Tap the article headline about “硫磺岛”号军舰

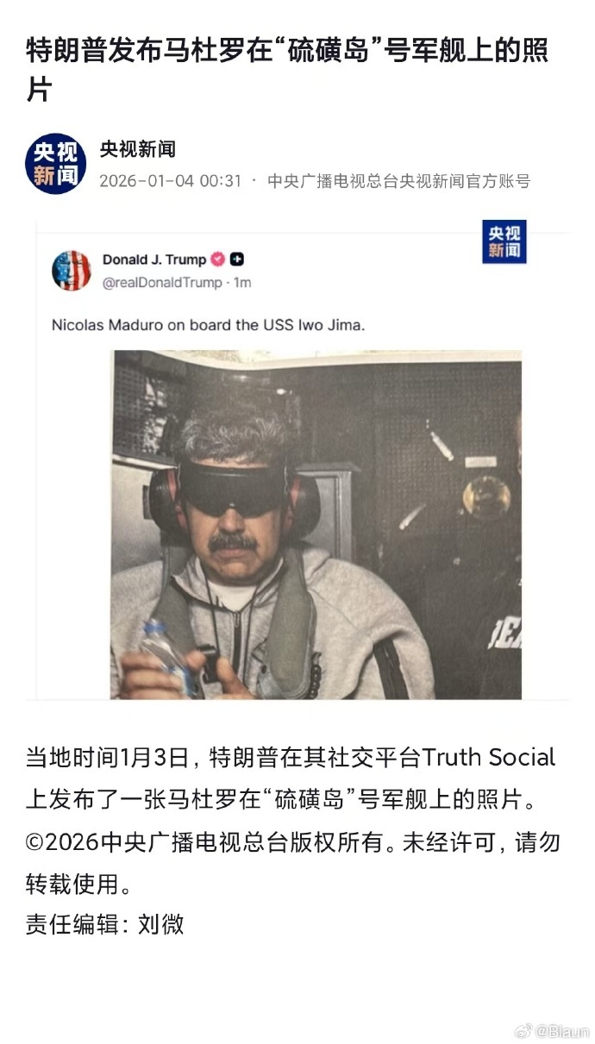pos(287,69)
